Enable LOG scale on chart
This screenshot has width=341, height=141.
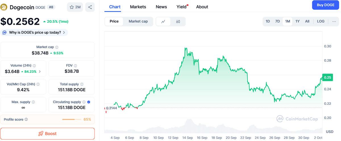[x=321, y=21]
